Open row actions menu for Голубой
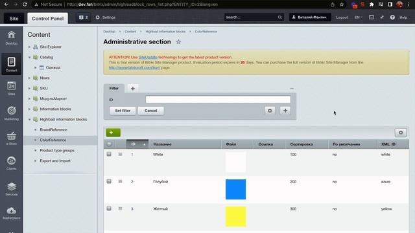 point(120,181)
